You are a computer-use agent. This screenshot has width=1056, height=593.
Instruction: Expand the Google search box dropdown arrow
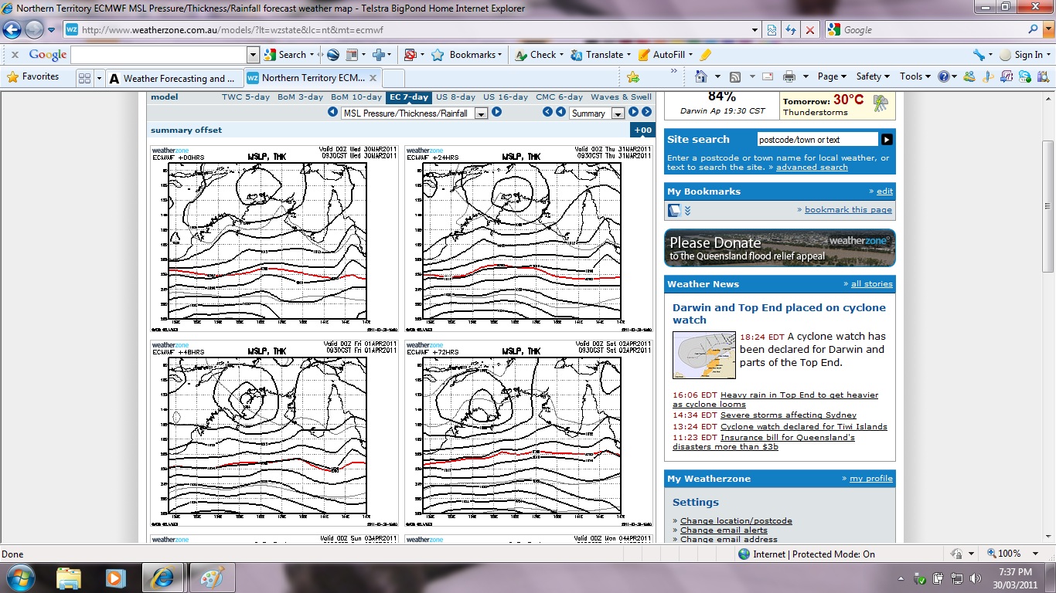pos(253,55)
